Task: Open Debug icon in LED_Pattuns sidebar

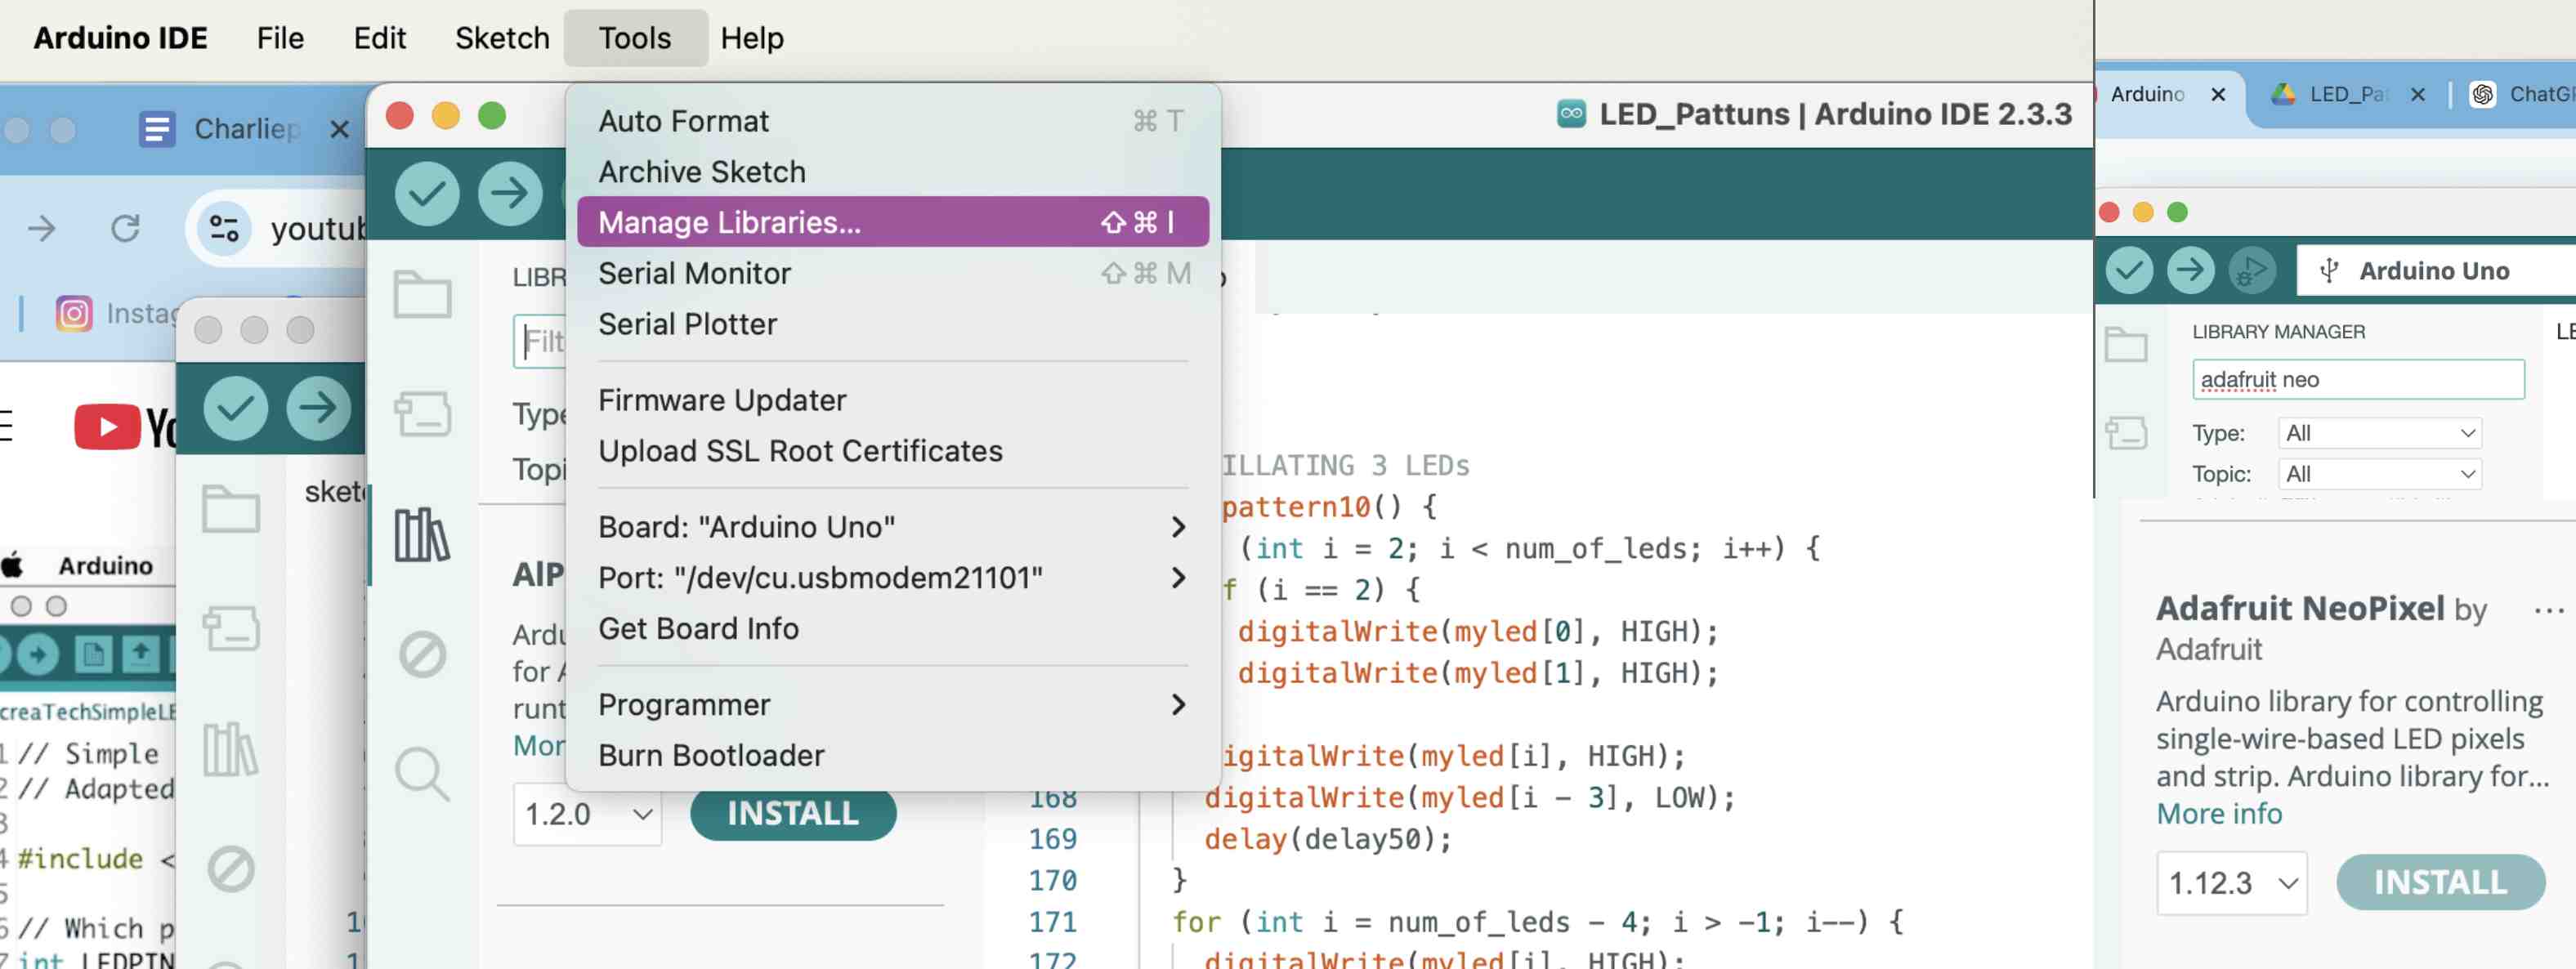Action: 422,655
